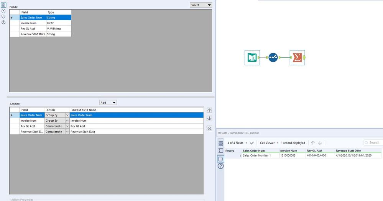This screenshot has height=201, width=383.
Task: Open the Add dropdown in Actions section
Action: (x=108, y=103)
